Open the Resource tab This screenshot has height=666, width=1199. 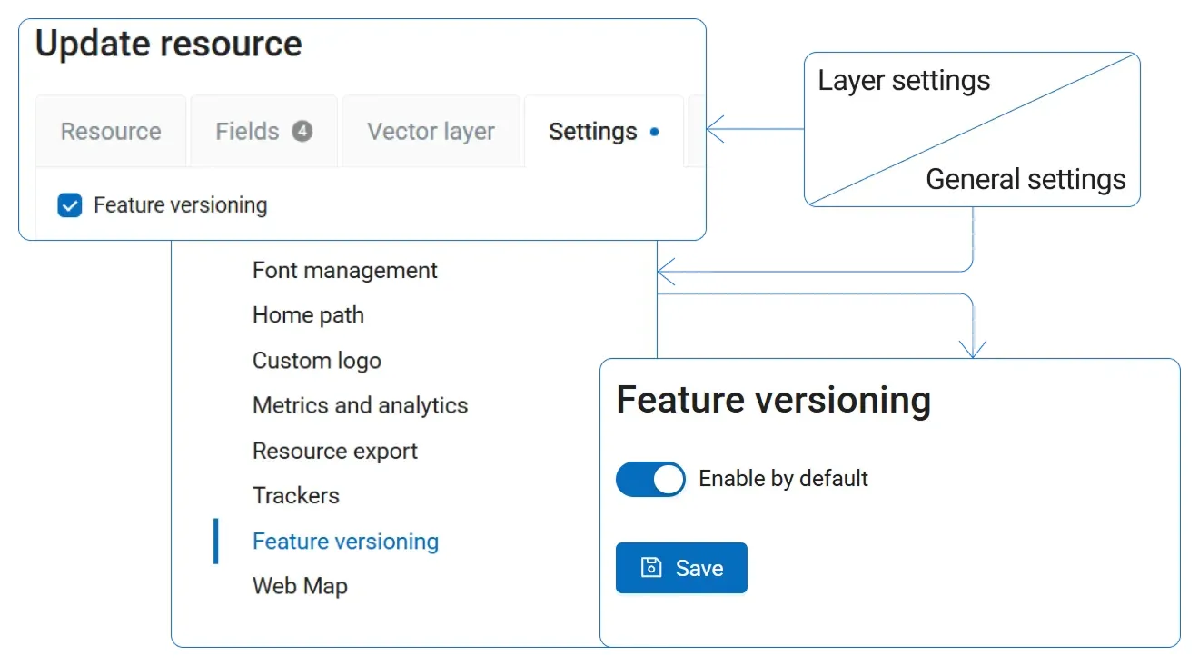coord(111,132)
